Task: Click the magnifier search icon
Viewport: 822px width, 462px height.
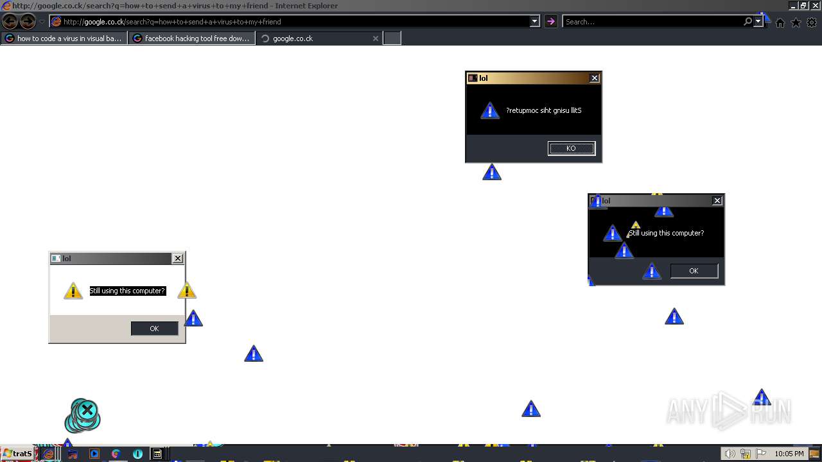Action: coord(748,22)
